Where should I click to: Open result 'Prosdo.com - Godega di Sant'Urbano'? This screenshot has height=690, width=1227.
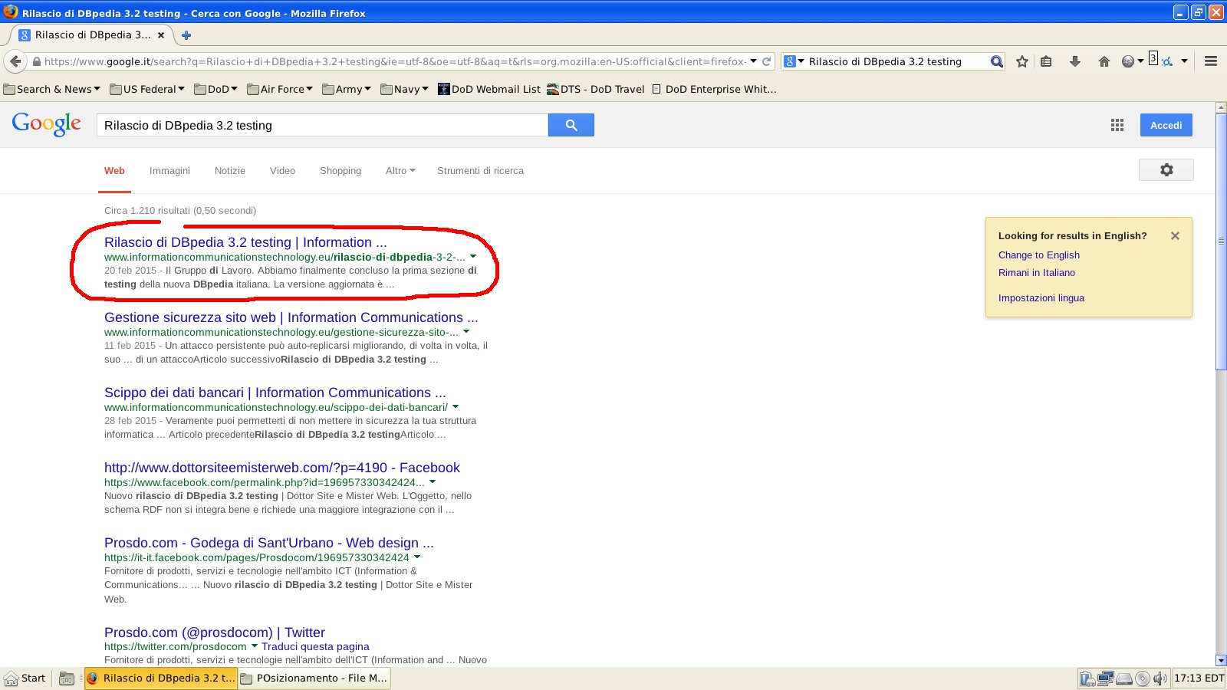(268, 543)
